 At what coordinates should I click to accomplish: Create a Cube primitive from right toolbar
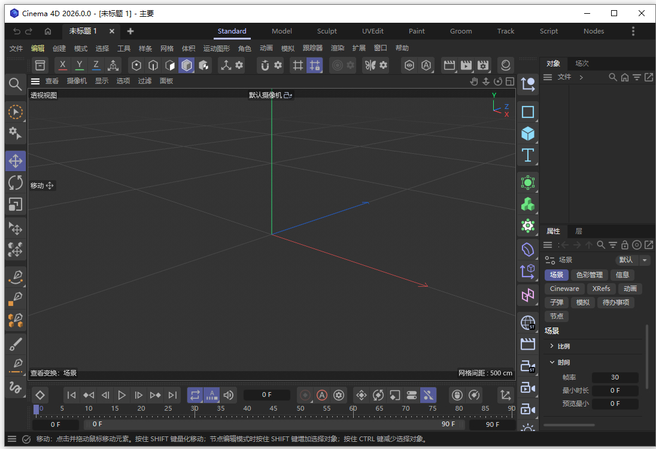click(527, 133)
